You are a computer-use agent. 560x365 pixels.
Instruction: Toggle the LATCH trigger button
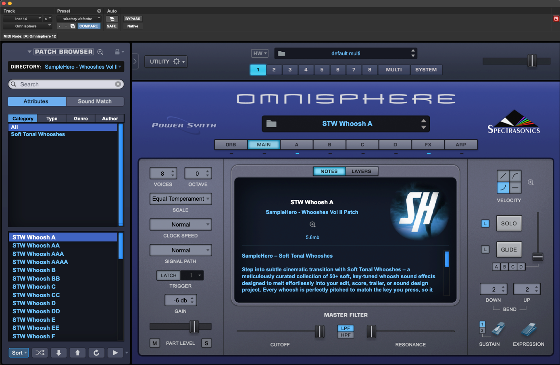click(169, 275)
